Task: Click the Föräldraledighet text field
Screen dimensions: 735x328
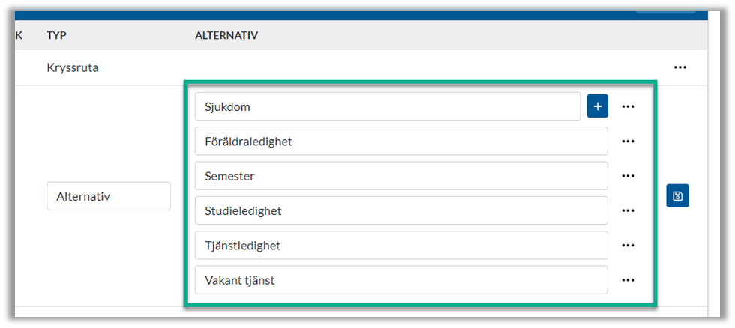Action: pyautogui.click(x=400, y=142)
